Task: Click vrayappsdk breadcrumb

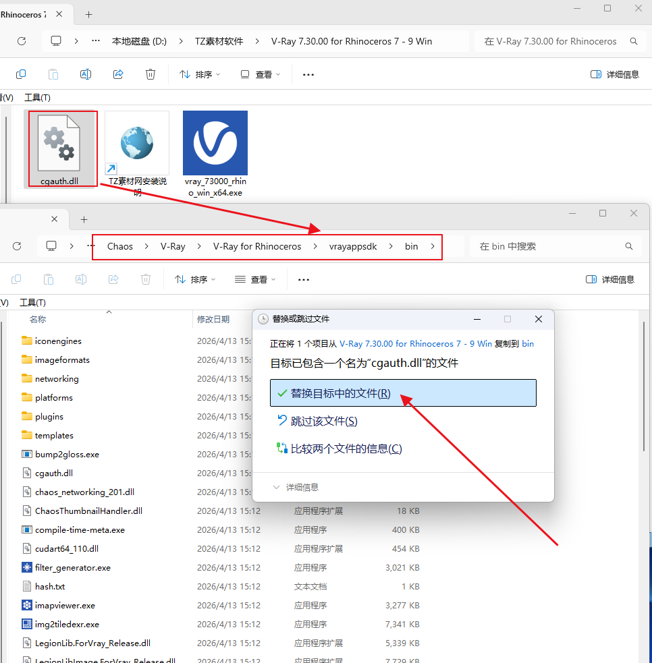Action: 353,246
